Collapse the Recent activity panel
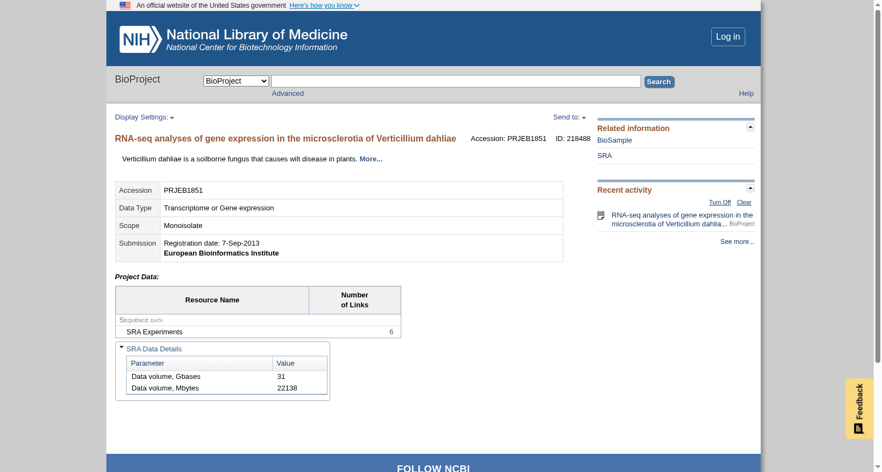The height and width of the screenshot is (472, 882). (750, 188)
